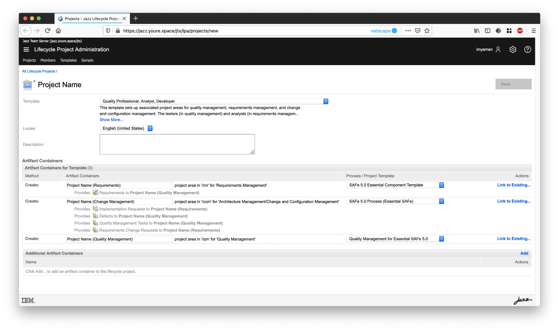Toggle the browser sidebar icon
Image resolution: width=559 pixels, height=331 pixels.
487,31
